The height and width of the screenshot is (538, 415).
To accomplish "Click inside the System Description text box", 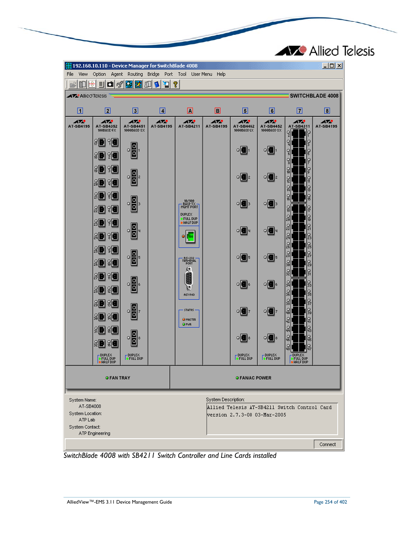I will point(272,419).
